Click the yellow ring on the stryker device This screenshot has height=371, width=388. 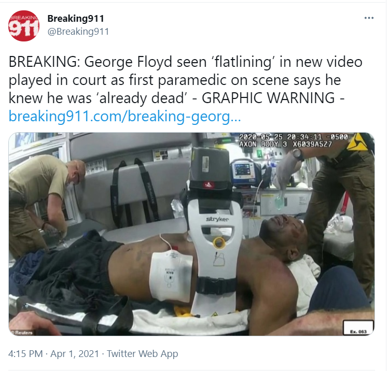218,242
